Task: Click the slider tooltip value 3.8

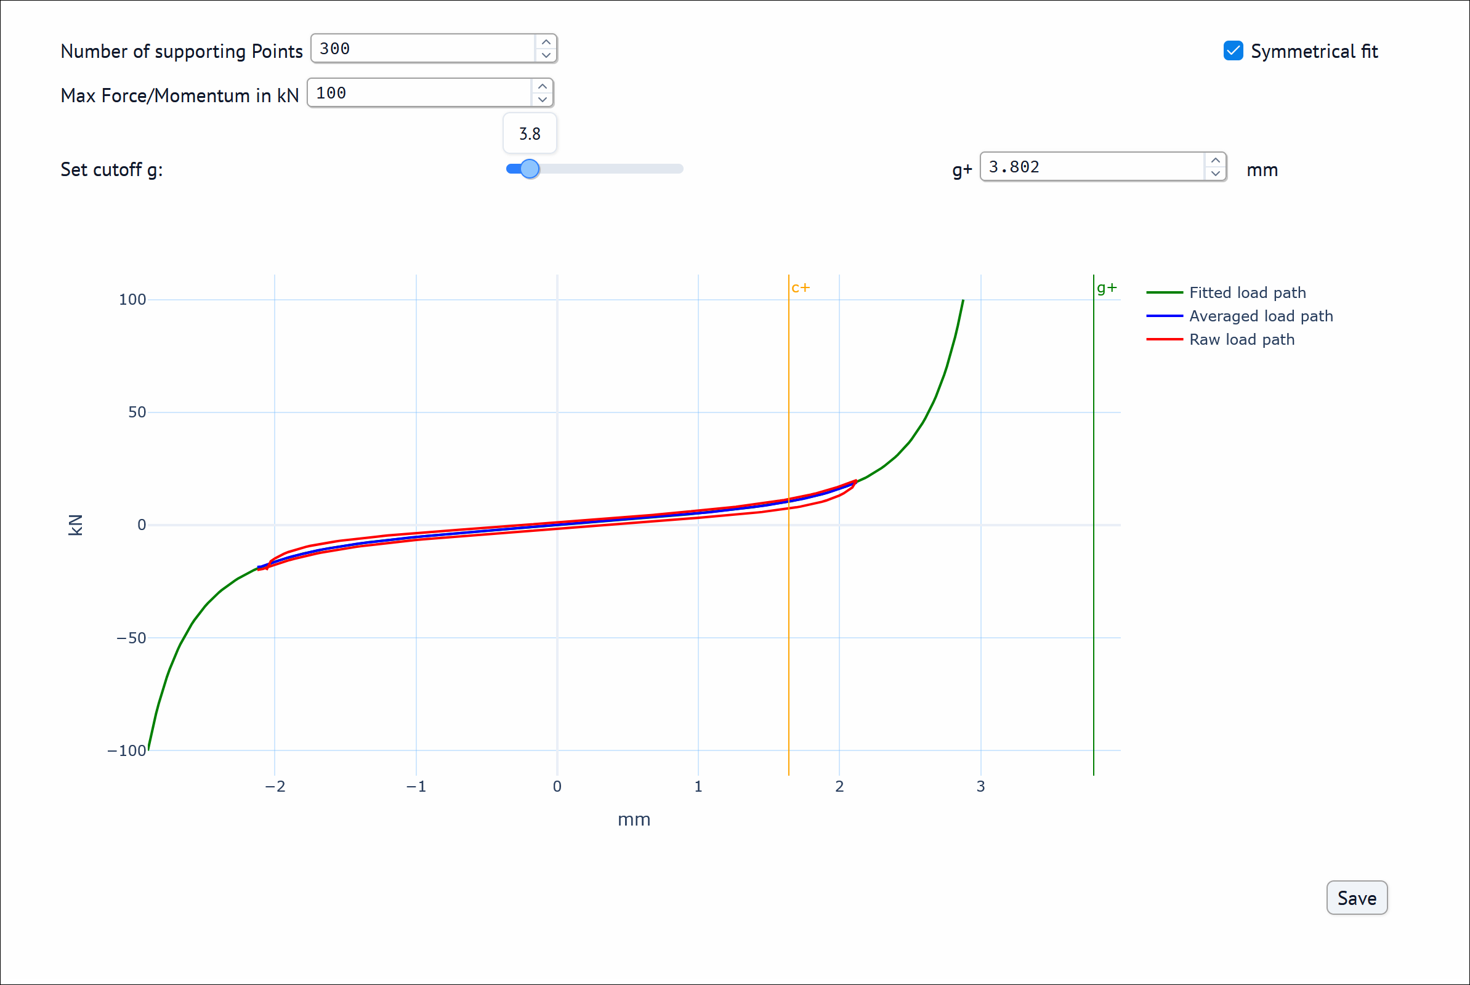Action: point(530,134)
